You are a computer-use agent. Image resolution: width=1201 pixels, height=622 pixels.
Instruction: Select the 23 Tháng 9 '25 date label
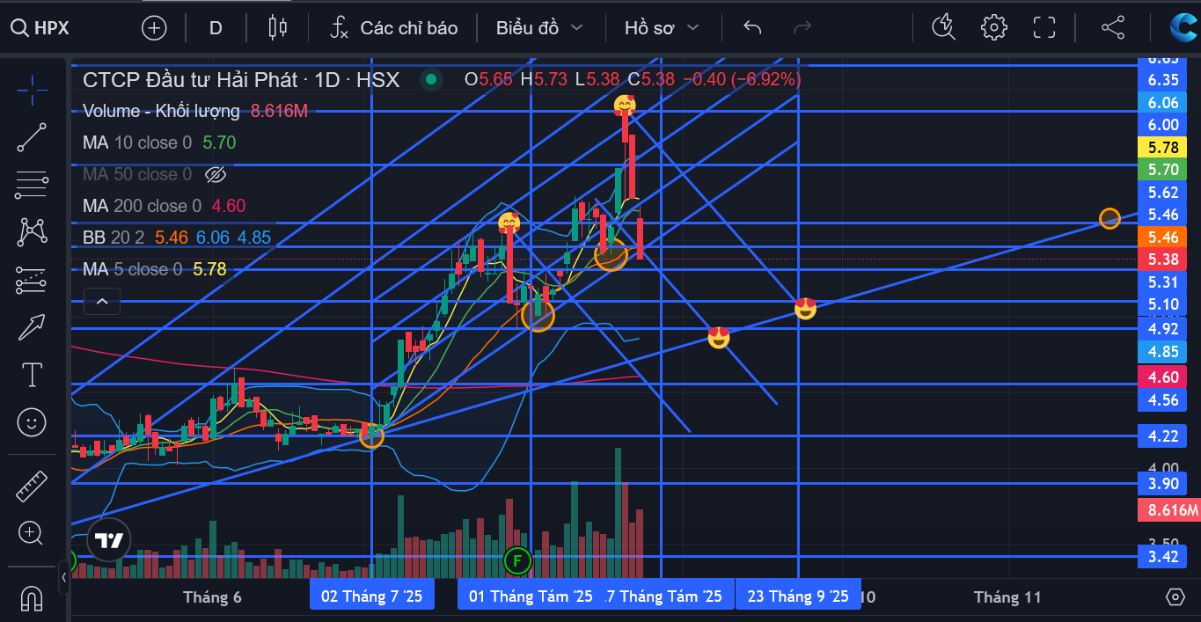798,596
